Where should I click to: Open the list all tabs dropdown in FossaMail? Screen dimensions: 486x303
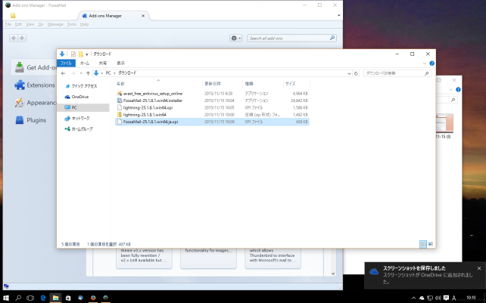pos(339,15)
